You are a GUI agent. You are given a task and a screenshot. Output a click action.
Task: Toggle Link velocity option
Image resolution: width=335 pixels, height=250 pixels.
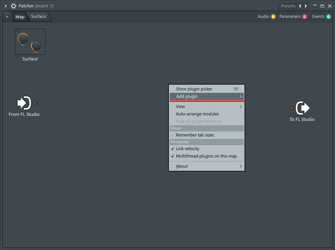(207, 149)
